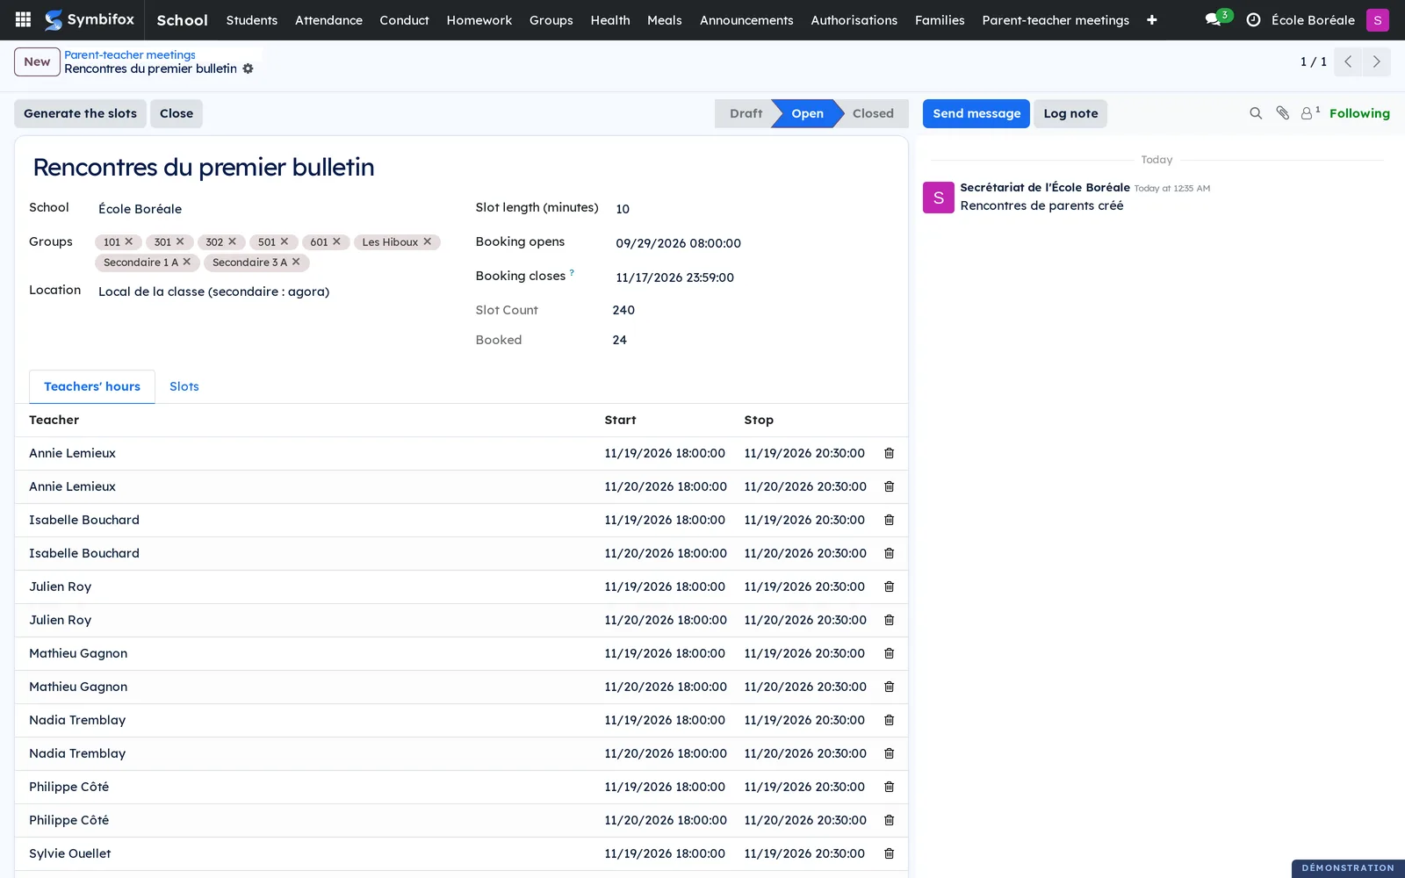Delete Julien Roy 11/19 row
The width and height of the screenshot is (1405, 878).
point(889,587)
